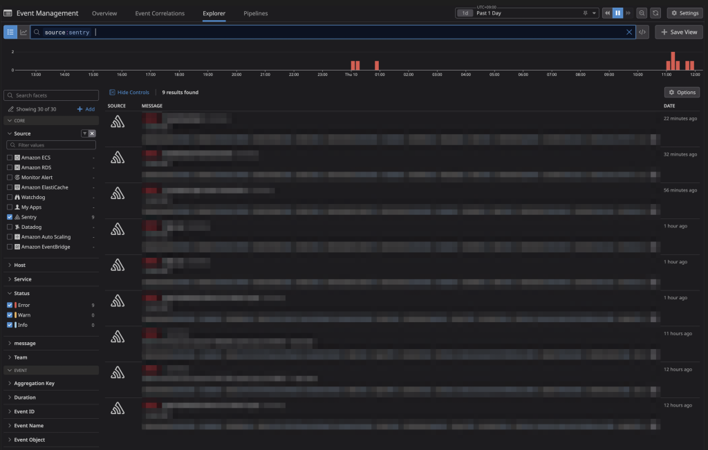The height and width of the screenshot is (450, 708).
Task: Expand the Aggregation Key facet
Action: [34, 384]
